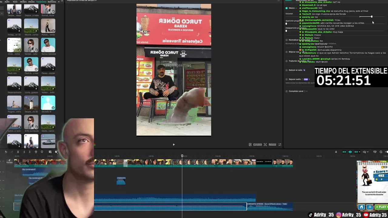Open the Stickers tab

click(x=23, y=2)
